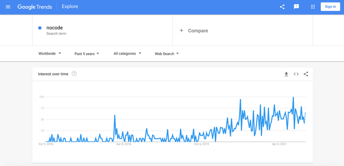Expand the All categories dropdown

127,53
